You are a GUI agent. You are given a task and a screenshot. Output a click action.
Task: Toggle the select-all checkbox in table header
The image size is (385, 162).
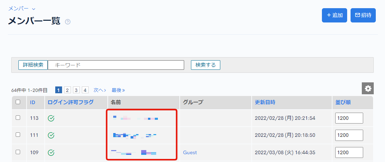click(x=18, y=102)
